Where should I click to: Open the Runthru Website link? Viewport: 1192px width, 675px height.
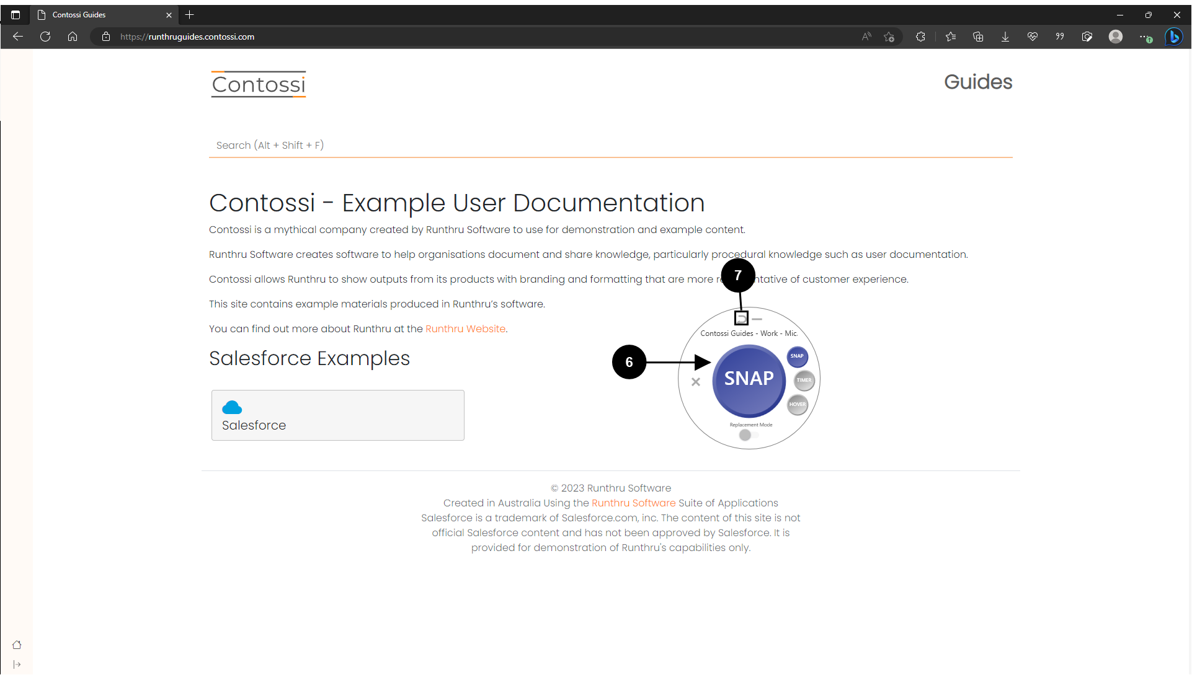(x=465, y=329)
